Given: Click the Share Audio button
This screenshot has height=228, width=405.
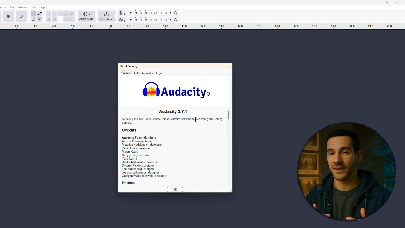Looking at the screenshot, I should pyautogui.click(x=106, y=16).
